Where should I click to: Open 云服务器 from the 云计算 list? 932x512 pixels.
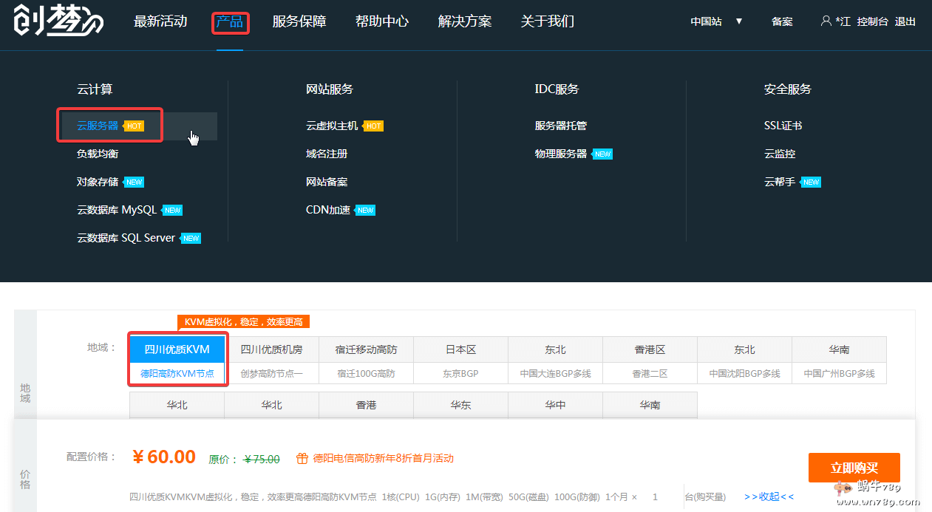[x=98, y=126]
